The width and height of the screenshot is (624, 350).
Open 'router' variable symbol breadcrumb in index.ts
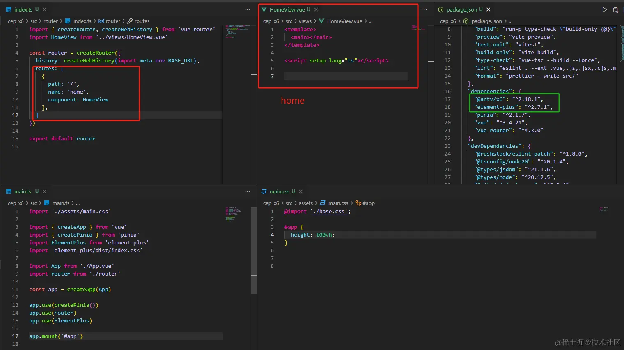113,21
